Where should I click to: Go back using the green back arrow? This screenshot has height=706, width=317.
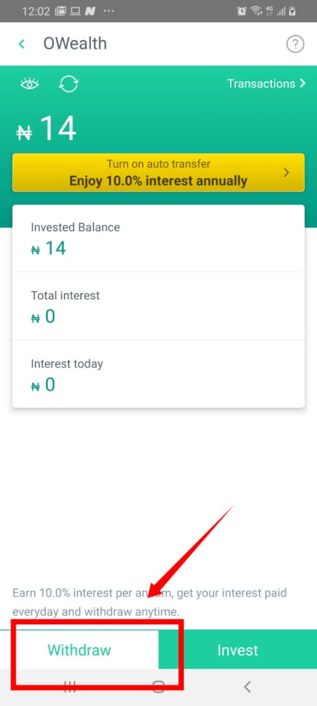21,44
